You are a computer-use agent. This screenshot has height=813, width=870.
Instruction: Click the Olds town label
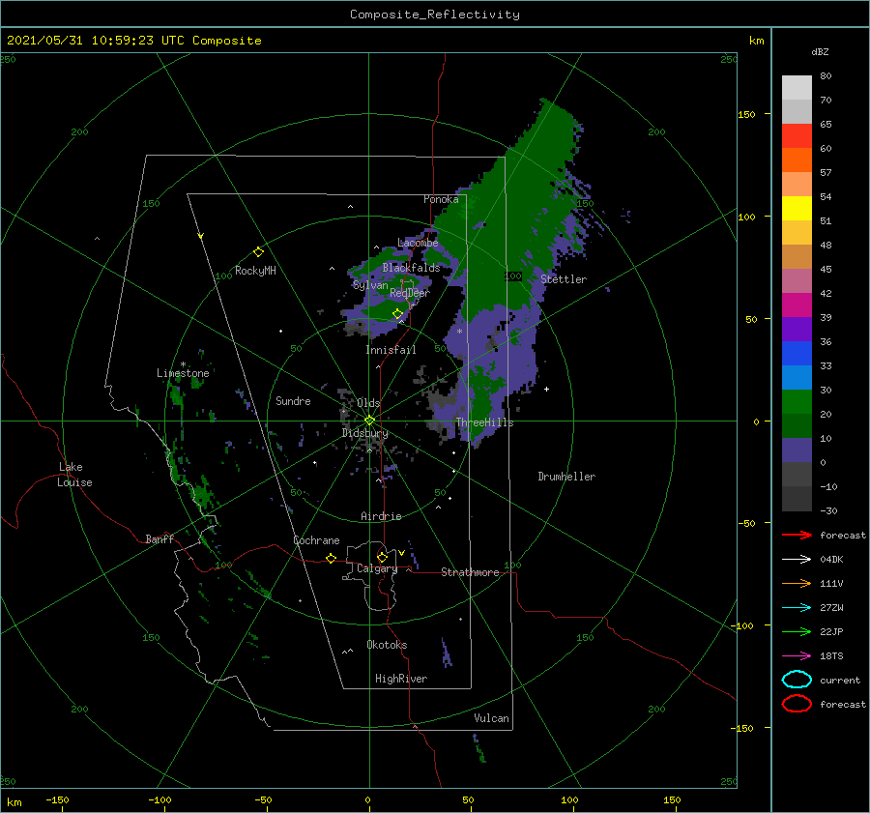[x=368, y=403]
